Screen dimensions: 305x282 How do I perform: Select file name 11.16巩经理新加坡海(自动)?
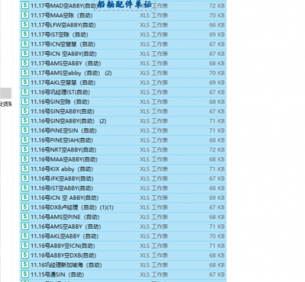point(66,265)
